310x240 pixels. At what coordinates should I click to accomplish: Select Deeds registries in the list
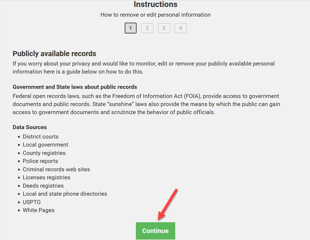[x=43, y=186]
